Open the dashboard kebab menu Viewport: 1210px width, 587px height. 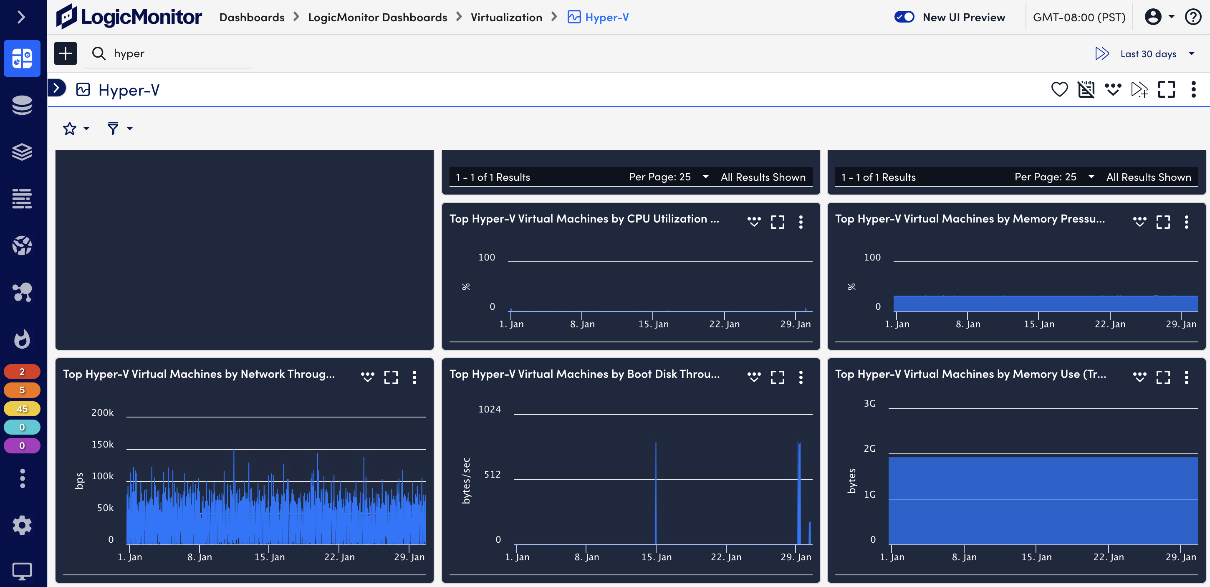pos(1194,89)
